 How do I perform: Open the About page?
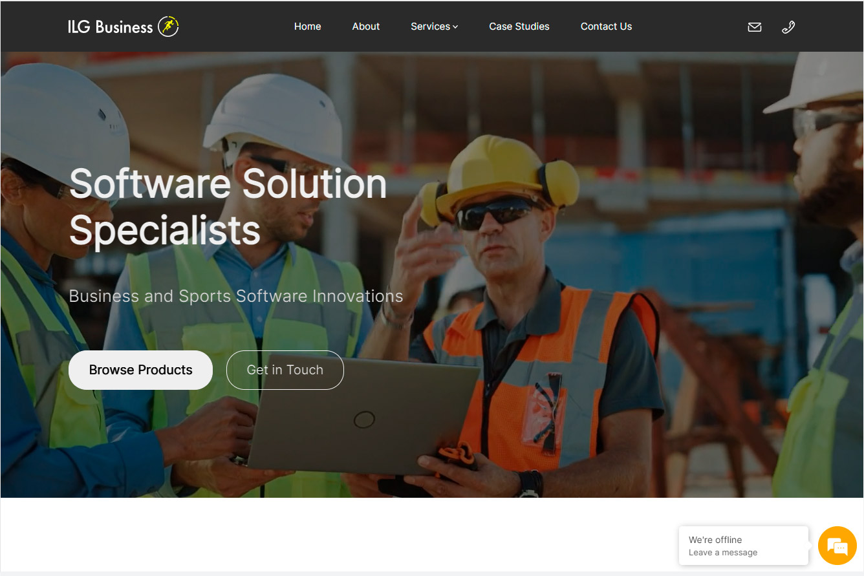366,27
